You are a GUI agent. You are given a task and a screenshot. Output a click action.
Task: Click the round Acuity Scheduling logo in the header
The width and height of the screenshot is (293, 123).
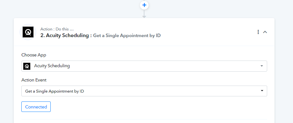click(28, 32)
